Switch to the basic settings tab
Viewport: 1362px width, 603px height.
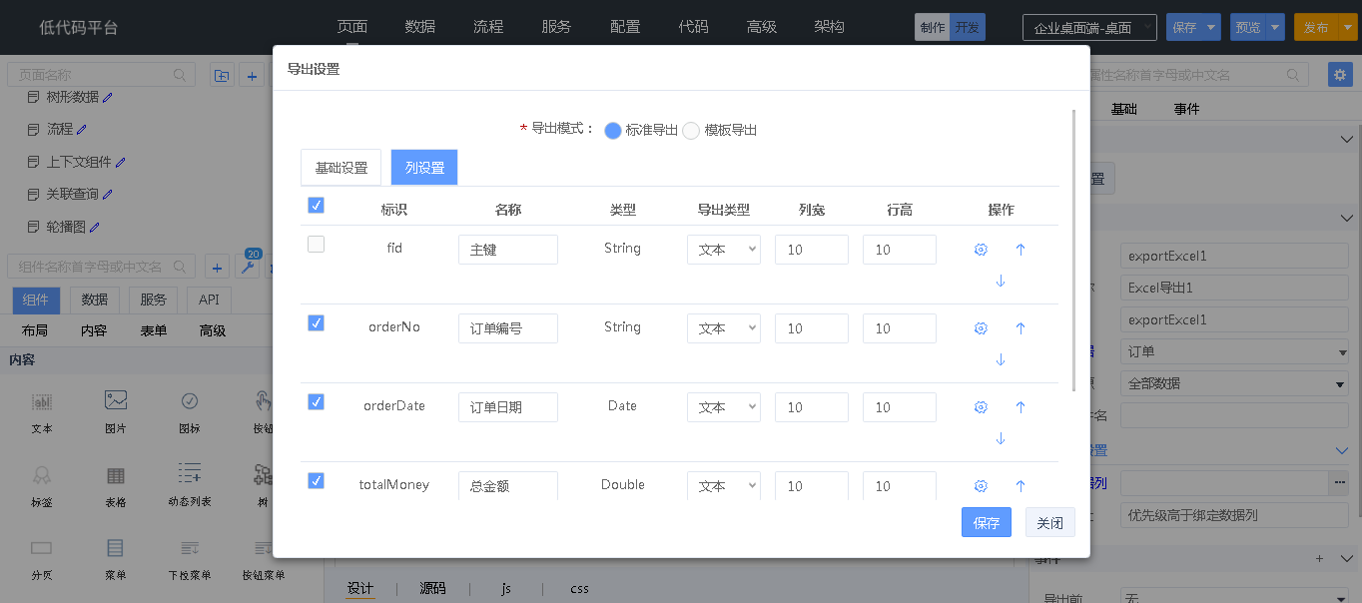point(341,168)
